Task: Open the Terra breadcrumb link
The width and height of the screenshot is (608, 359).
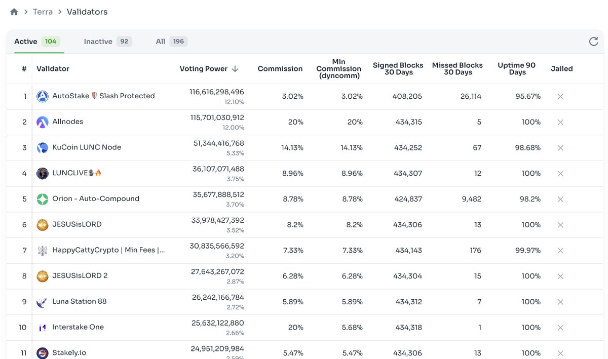Action: click(x=43, y=11)
